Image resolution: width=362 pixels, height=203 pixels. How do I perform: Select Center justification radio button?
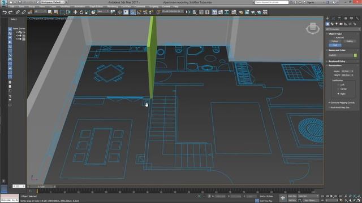click(x=338, y=89)
